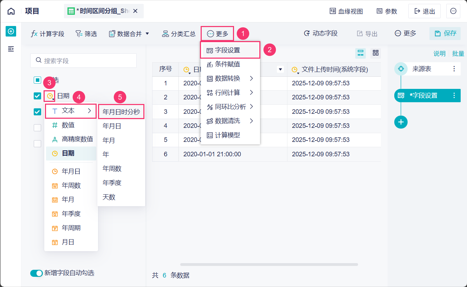The height and width of the screenshot is (287, 467).
Task: Click the home icon
Action: point(11,11)
